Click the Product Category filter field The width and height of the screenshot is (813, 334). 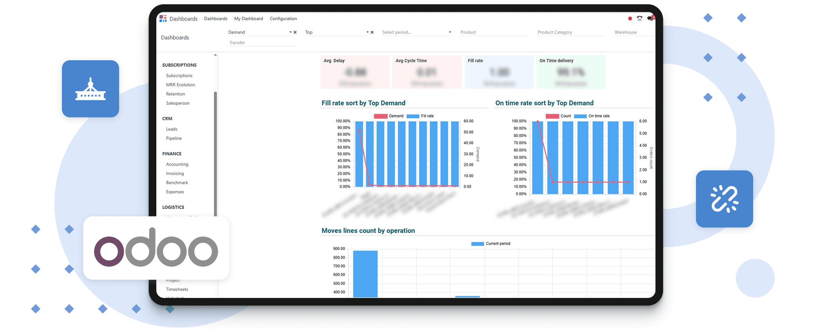(571, 32)
